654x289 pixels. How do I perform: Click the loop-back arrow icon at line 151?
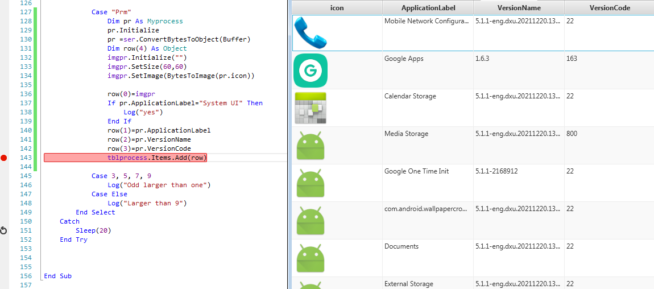3,230
